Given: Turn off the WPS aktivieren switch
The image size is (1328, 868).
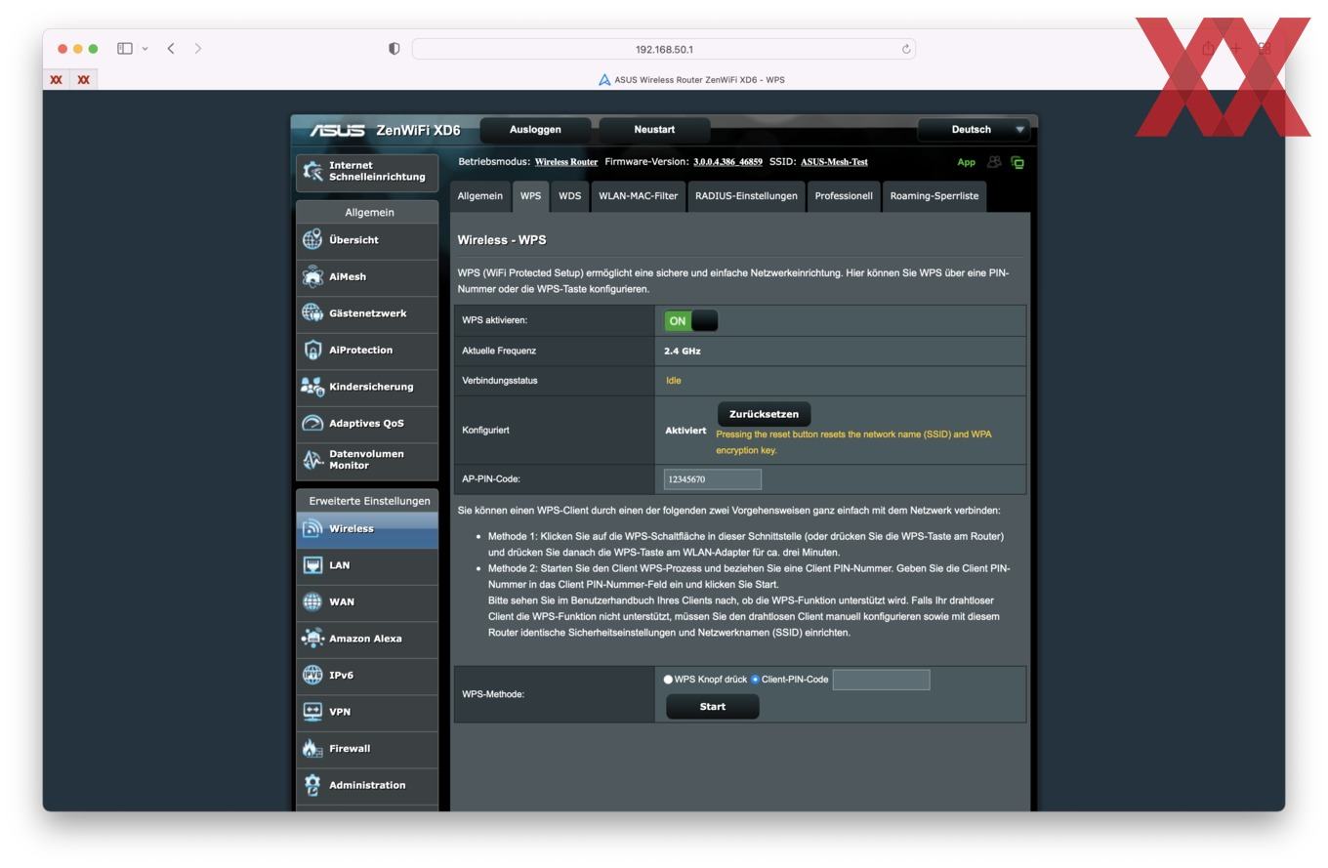Looking at the screenshot, I should point(691,320).
